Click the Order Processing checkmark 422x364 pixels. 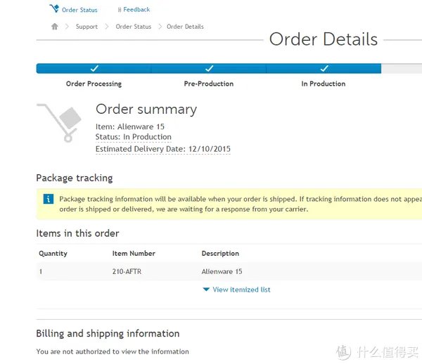tap(94, 69)
